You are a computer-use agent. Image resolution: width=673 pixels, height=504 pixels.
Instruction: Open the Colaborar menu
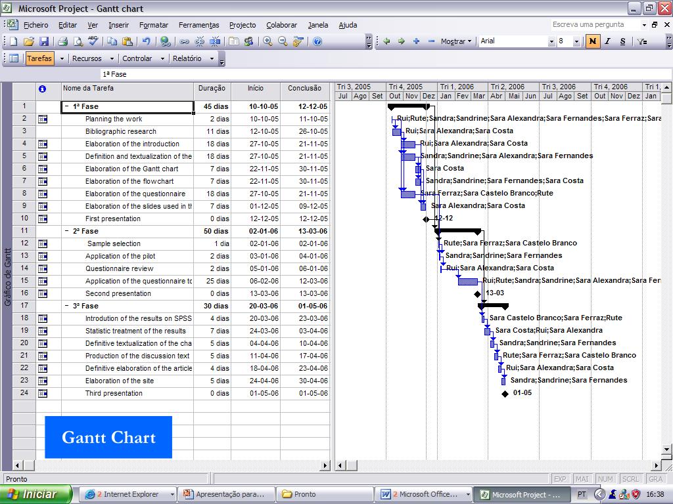(x=281, y=25)
